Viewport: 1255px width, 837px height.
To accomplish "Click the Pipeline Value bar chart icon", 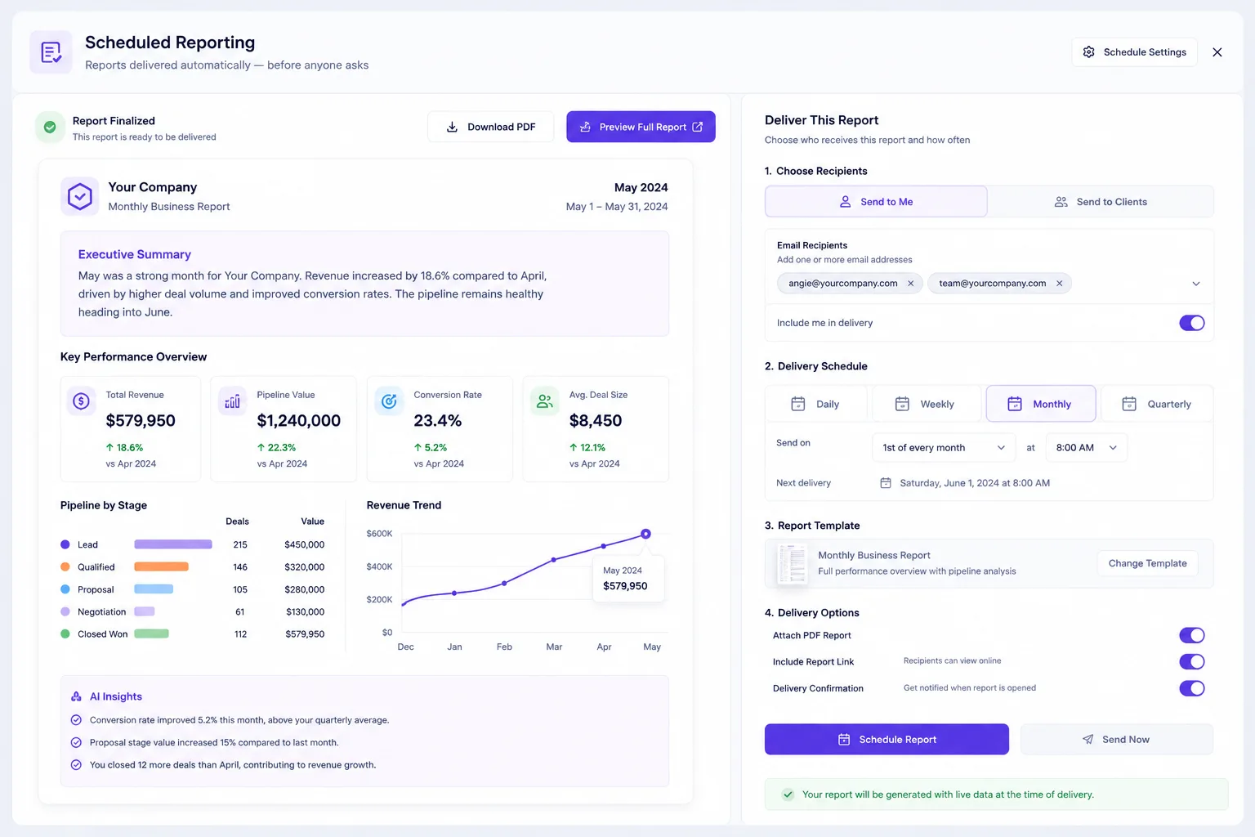I will pyautogui.click(x=233, y=401).
